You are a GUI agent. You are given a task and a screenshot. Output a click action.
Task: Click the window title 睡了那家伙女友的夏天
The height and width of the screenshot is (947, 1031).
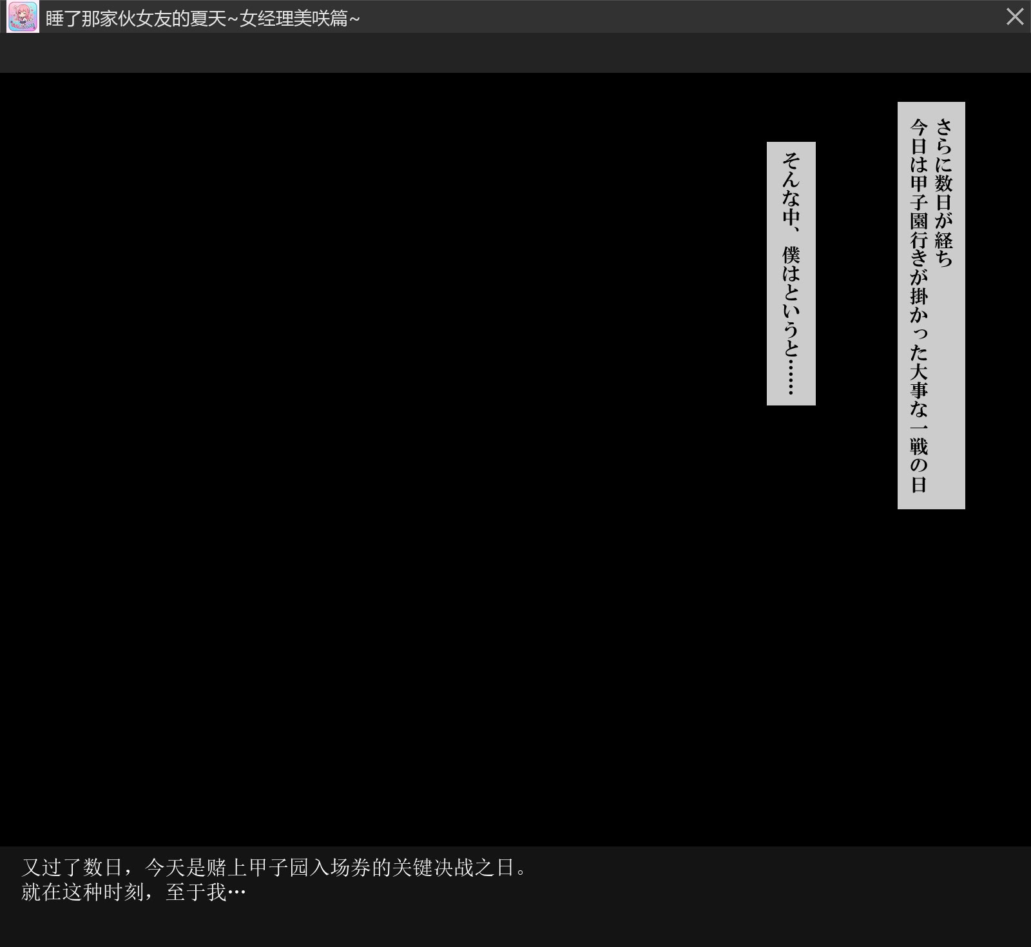135,19
